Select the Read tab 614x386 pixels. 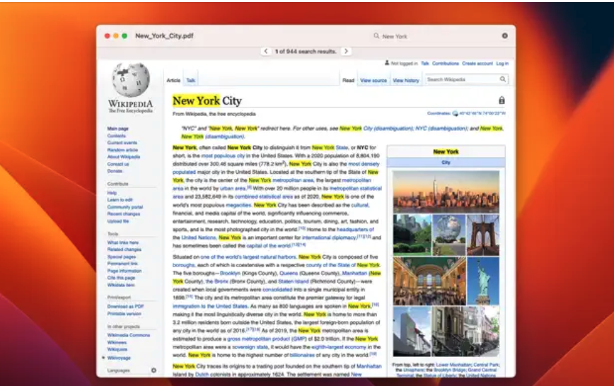348,81
